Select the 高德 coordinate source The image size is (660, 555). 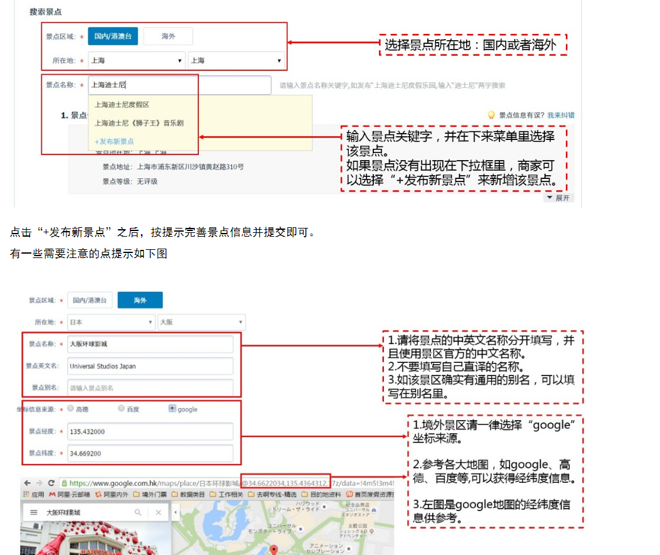(x=71, y=409)
